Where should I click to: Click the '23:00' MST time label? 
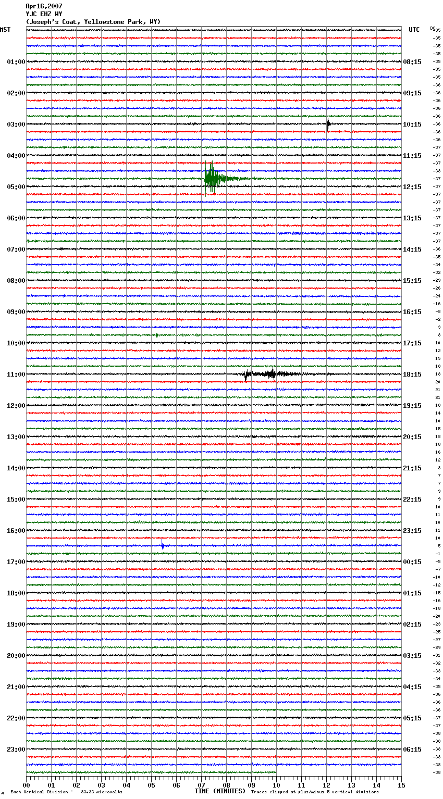(x=16, y=750)
